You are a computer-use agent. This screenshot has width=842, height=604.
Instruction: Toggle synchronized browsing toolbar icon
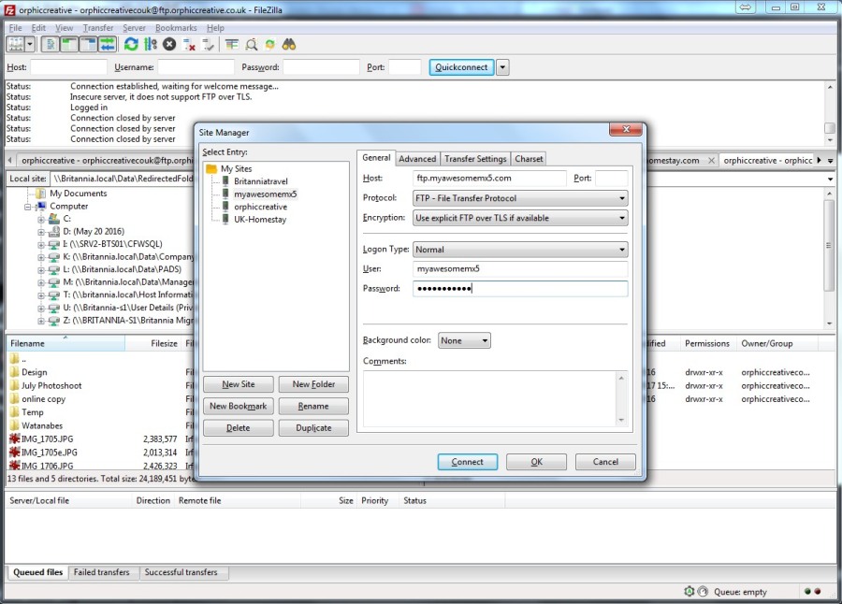[269, 45]
